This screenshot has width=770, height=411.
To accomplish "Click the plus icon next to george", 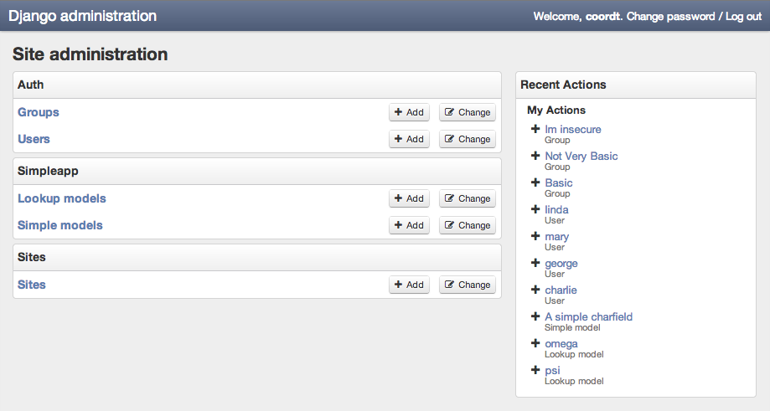I will [535, 263].
